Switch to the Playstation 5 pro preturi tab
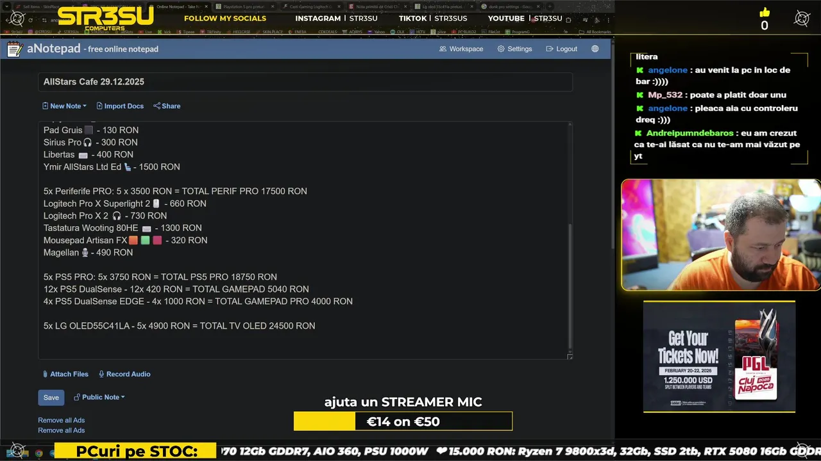This screenshot has height=461, width=821. coord(244,6)
